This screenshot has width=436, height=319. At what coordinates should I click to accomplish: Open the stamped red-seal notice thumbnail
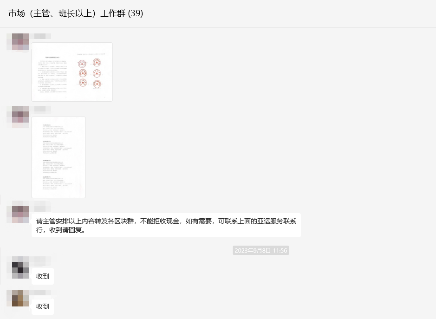coord(72,72)
